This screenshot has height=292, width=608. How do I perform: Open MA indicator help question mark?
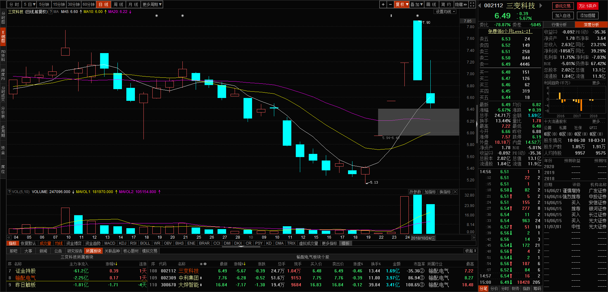click(x=51, y=12)
